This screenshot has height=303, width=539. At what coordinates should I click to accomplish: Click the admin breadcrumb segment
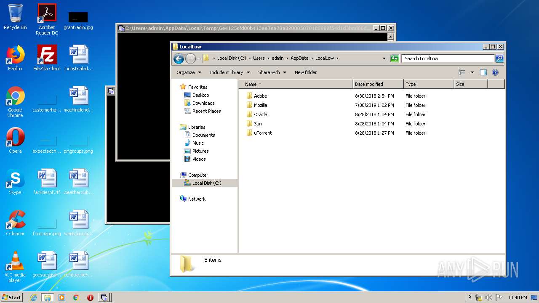point(278,58)
